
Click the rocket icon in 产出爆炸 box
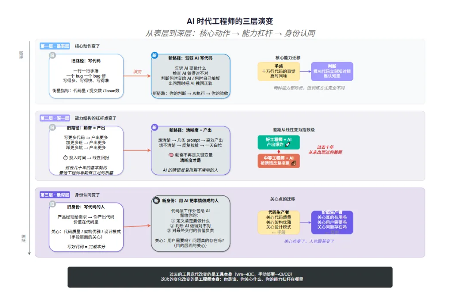(x=287, y=144)
